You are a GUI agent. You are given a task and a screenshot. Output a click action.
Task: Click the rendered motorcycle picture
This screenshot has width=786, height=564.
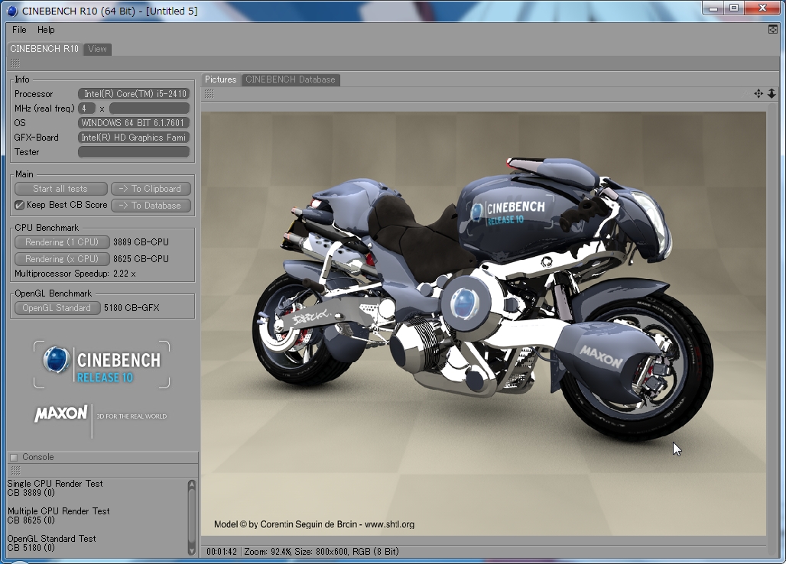tap(484, 324)
